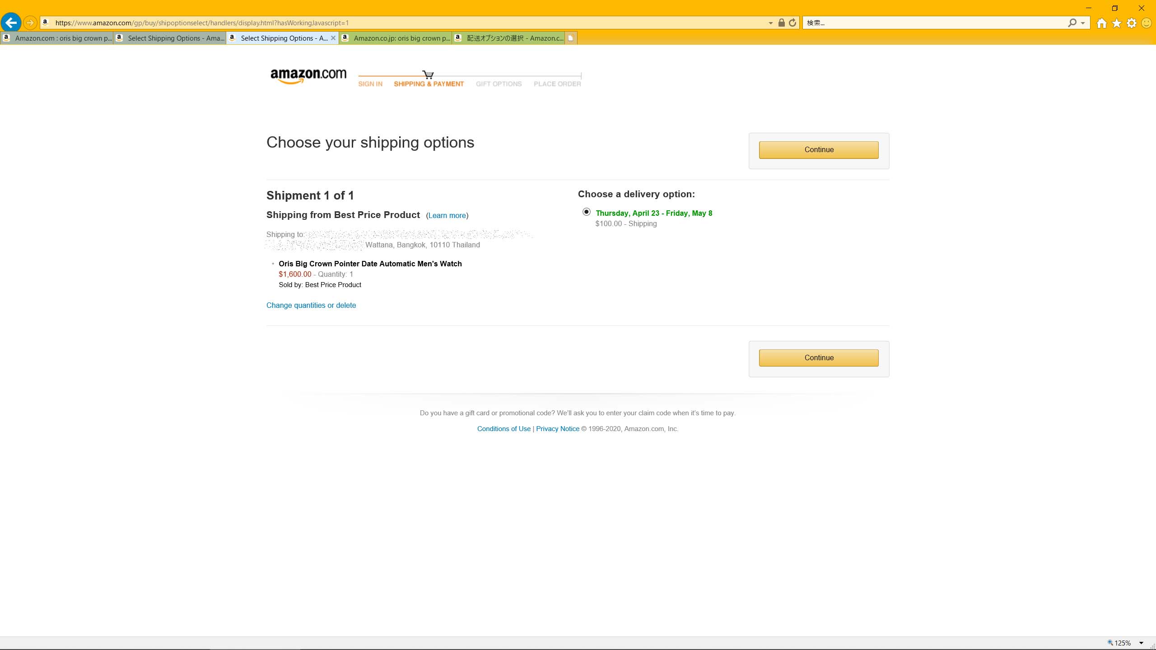Click the browser forward arrow button
Image resolution: width=1156 pixels, height=650 pixels.
30,23
